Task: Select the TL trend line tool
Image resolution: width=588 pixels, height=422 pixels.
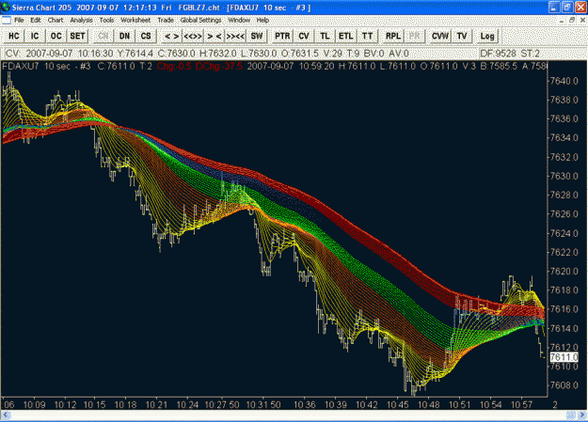Action: pos(325,37)
